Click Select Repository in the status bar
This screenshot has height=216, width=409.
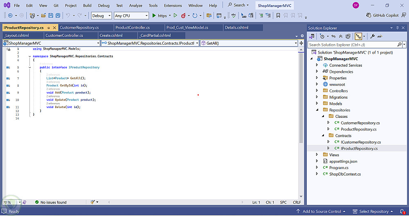[x=373, y=211]
